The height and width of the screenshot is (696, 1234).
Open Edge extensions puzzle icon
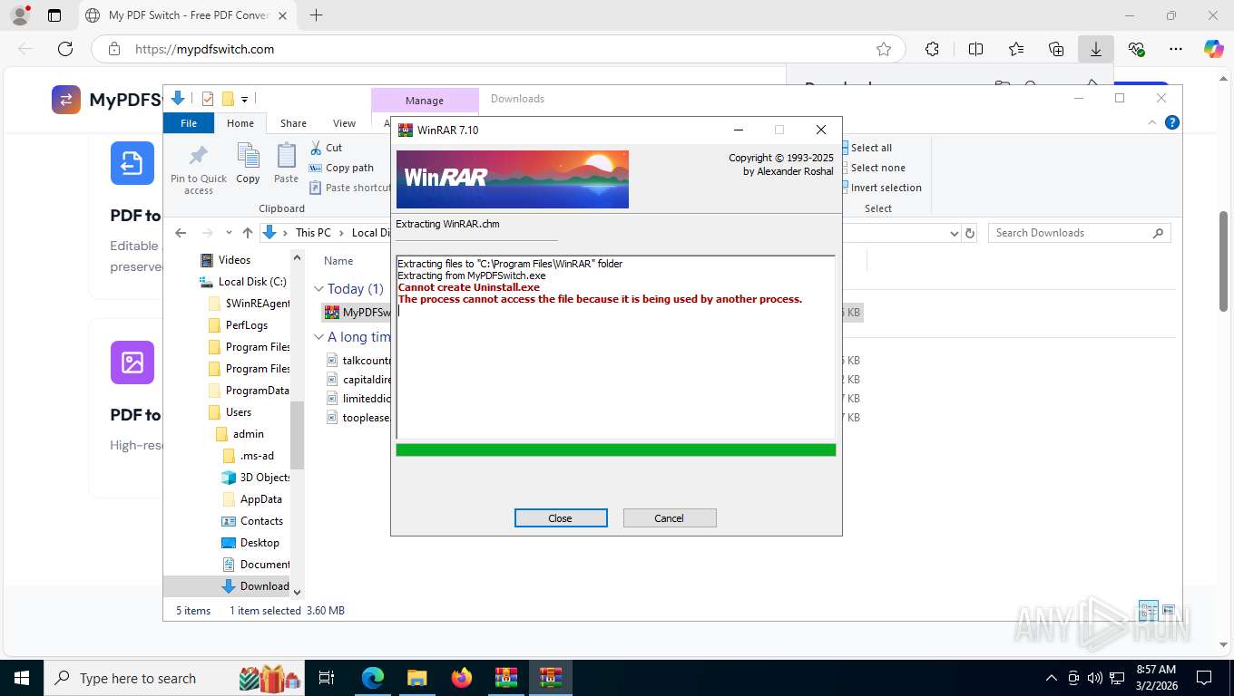click(x=932, y=49)
